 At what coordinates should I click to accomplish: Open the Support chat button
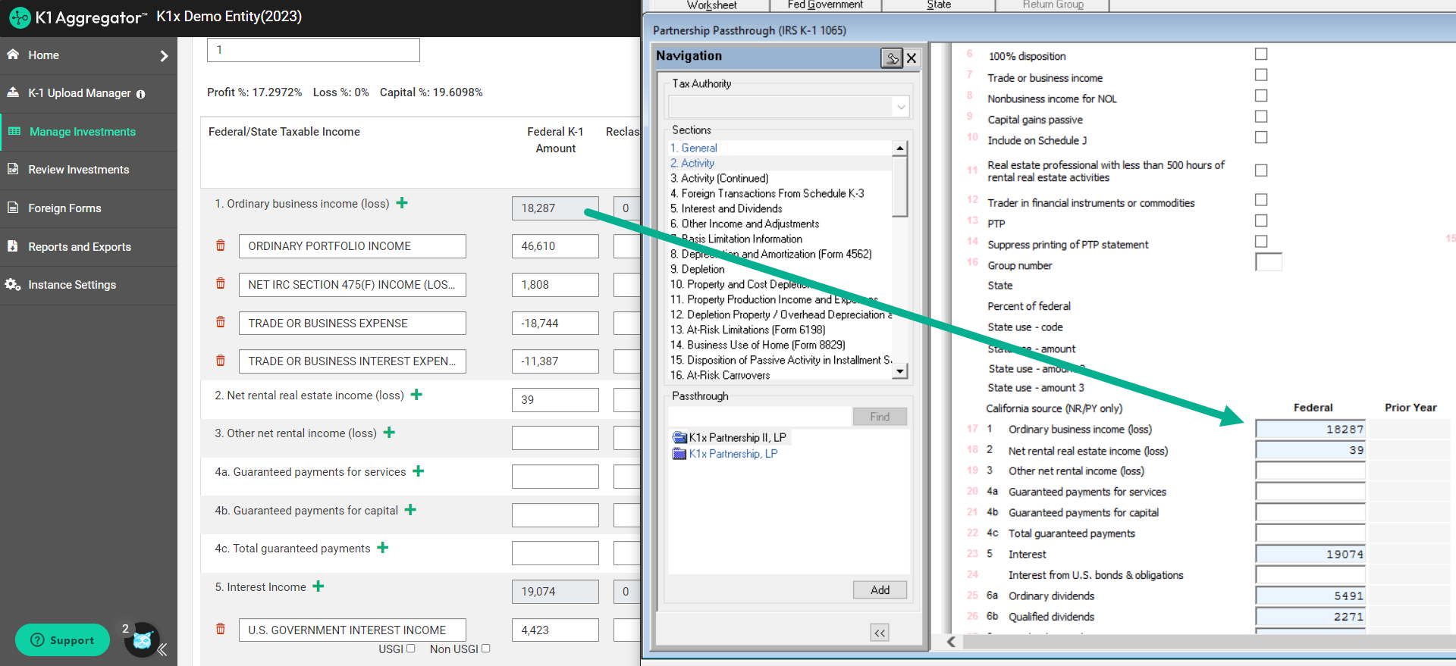click(x=62, y=640)
